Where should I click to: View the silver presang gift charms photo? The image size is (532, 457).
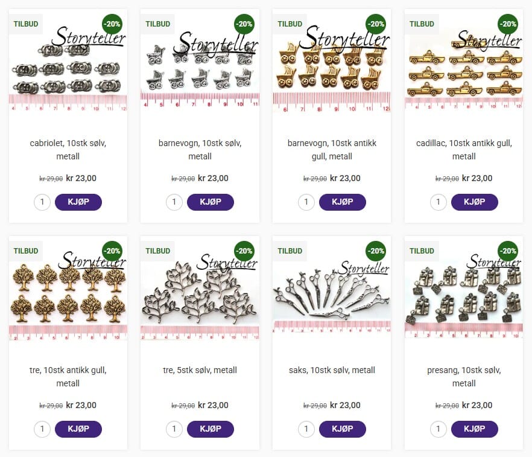pyautogui.click(x=464, y=295)
